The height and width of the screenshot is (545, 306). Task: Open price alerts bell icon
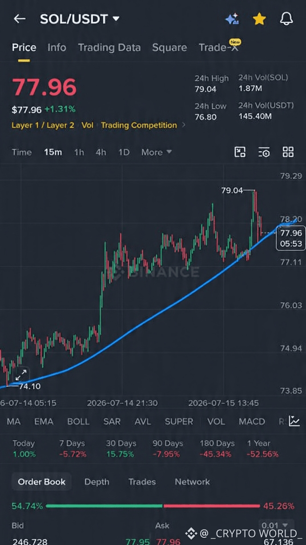(x=286, y=19)
